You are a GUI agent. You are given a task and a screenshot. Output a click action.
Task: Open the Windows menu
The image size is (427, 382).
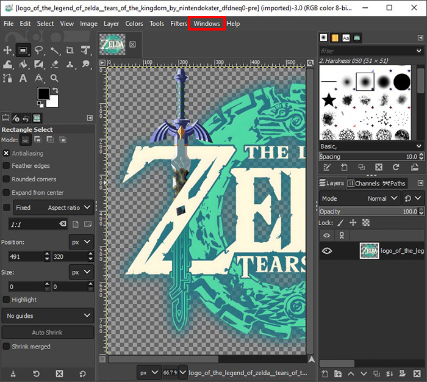(207, 24)
